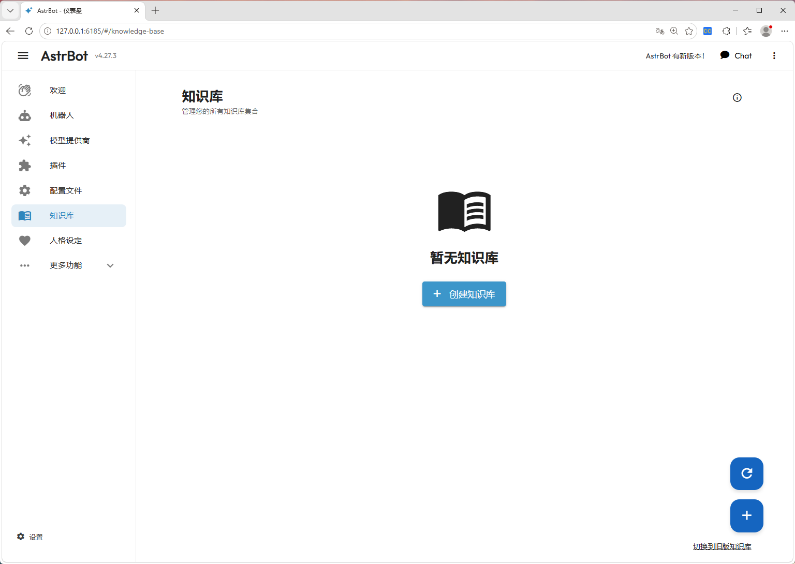This screenshot has width=795, height=564.
Task: Go to 插件 plugins page
Action: 69,166
